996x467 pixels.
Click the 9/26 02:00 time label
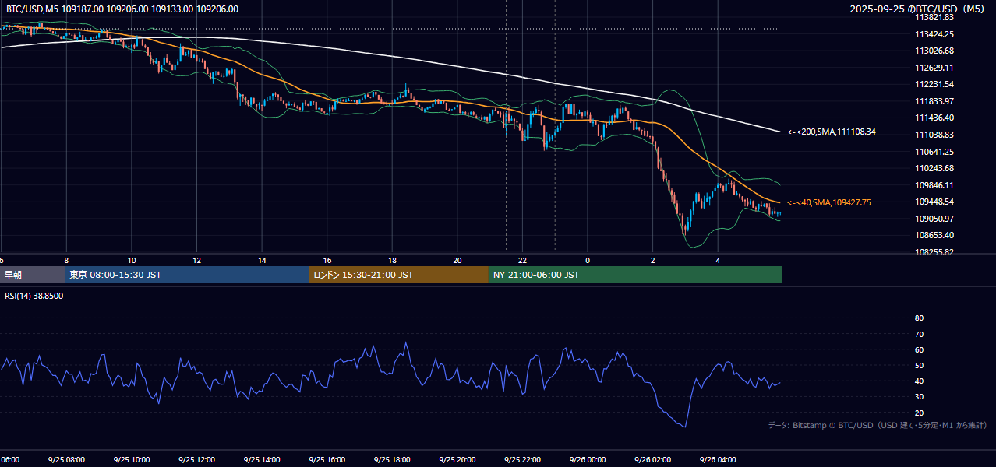(652, 459)
